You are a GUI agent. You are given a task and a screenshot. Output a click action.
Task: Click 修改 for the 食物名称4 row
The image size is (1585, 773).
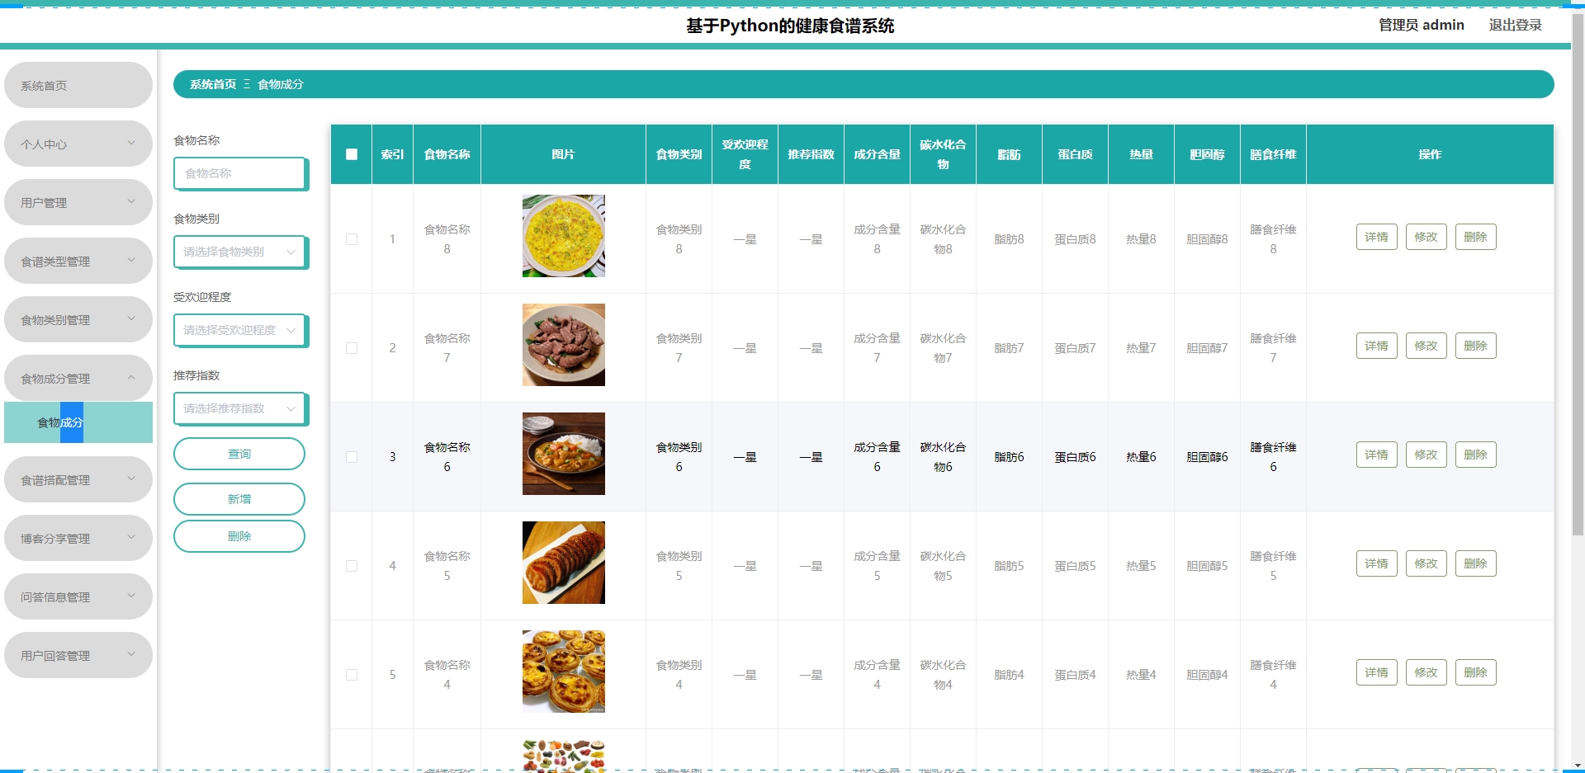(1426, 672)
